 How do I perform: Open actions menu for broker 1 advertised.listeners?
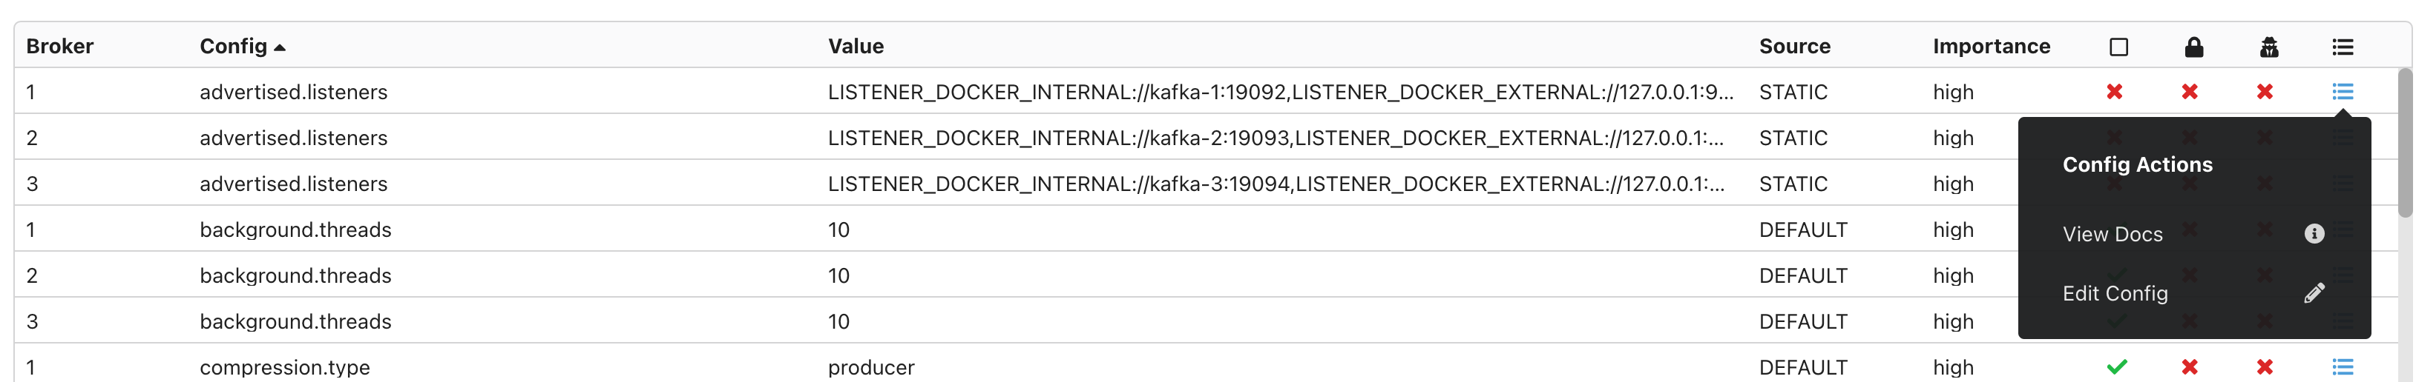coord(2342,92)
